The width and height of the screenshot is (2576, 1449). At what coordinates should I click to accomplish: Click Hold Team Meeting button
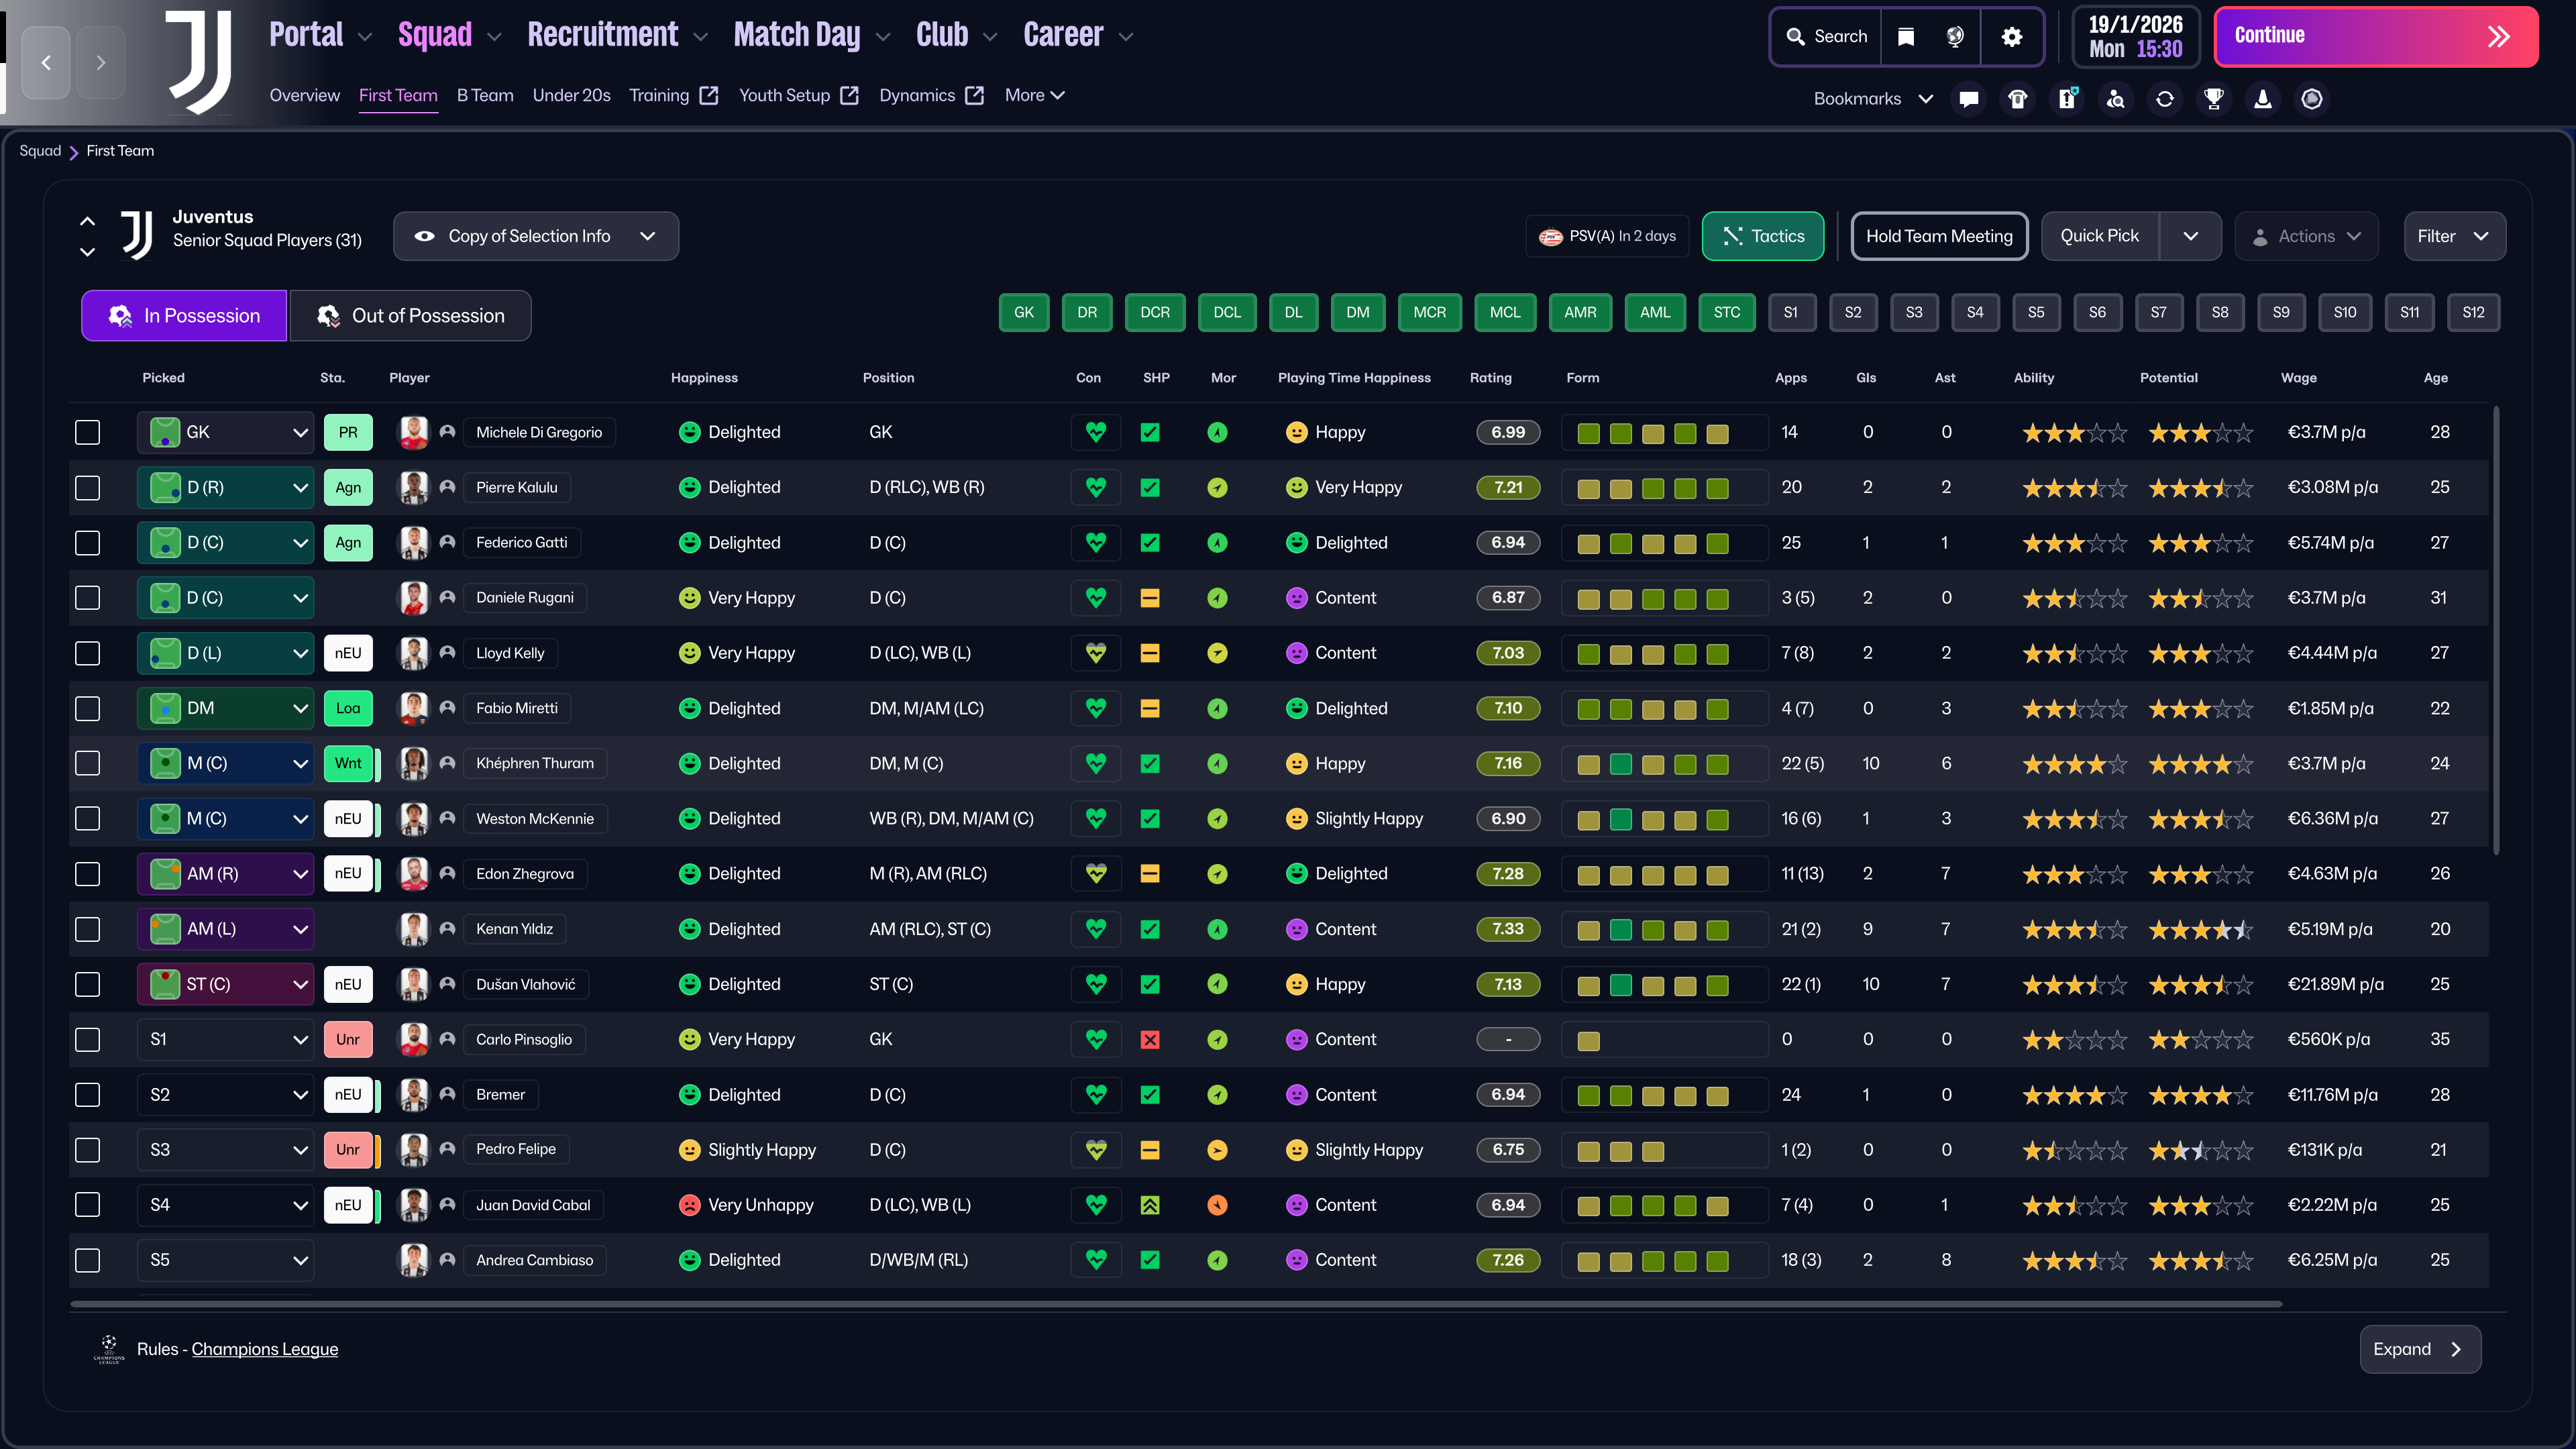click(1939, 236)
